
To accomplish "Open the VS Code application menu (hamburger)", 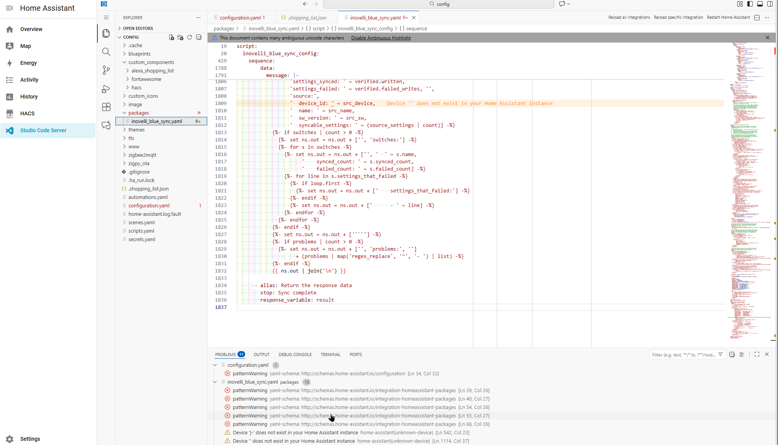I will 106,18.
